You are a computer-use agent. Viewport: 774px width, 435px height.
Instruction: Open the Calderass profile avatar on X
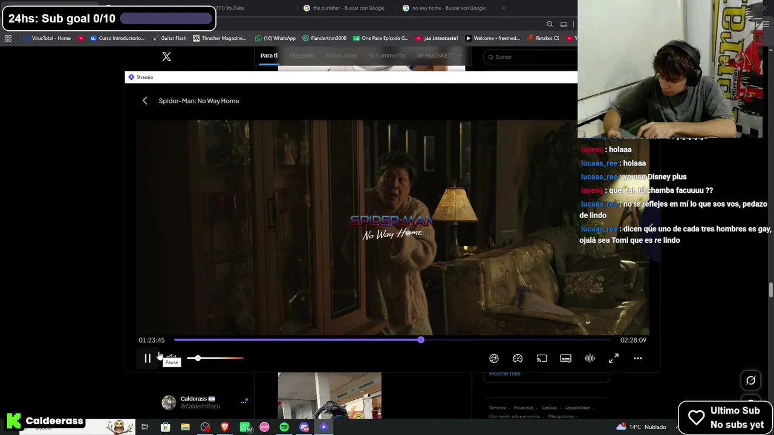(169, 402)
